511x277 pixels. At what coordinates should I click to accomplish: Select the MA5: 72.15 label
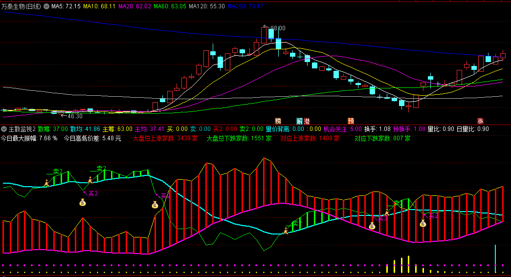(x=66, y=6)
